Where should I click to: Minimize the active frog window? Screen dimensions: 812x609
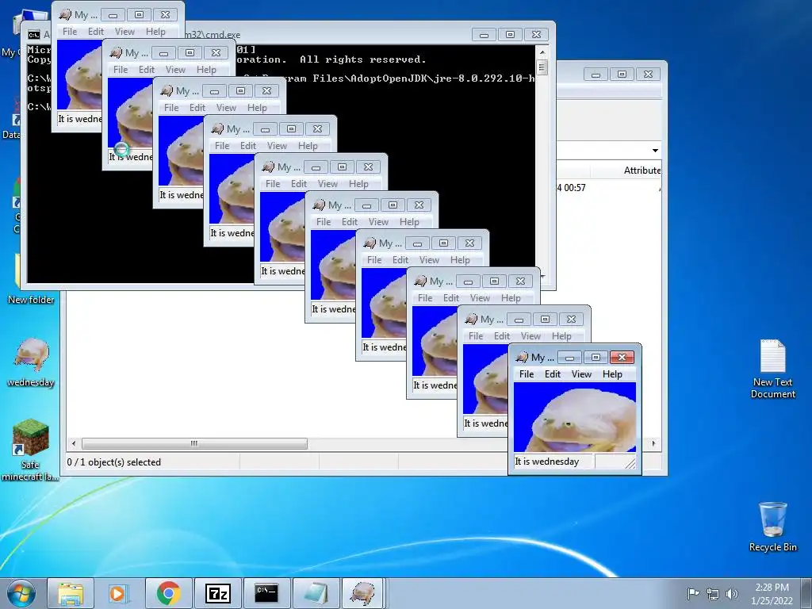tap(569, 358)
